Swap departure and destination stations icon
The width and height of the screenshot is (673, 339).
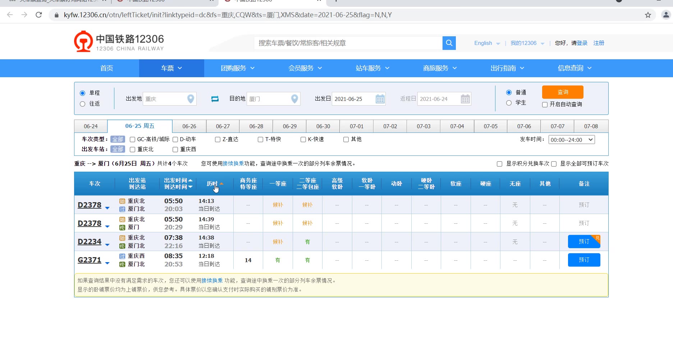[x=215, y=99]
